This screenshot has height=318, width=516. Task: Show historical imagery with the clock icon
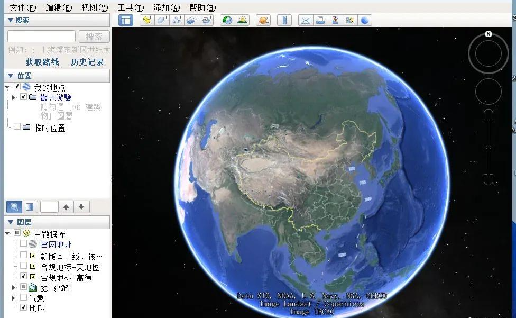(x=227, y=20)
